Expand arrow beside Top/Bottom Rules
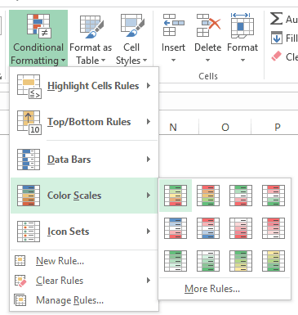 (149, 122)
